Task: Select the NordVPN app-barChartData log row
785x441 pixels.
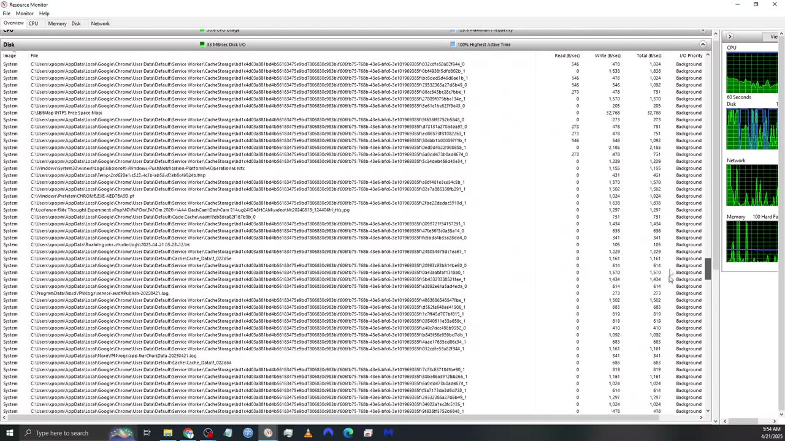Action: click(353, 356)
